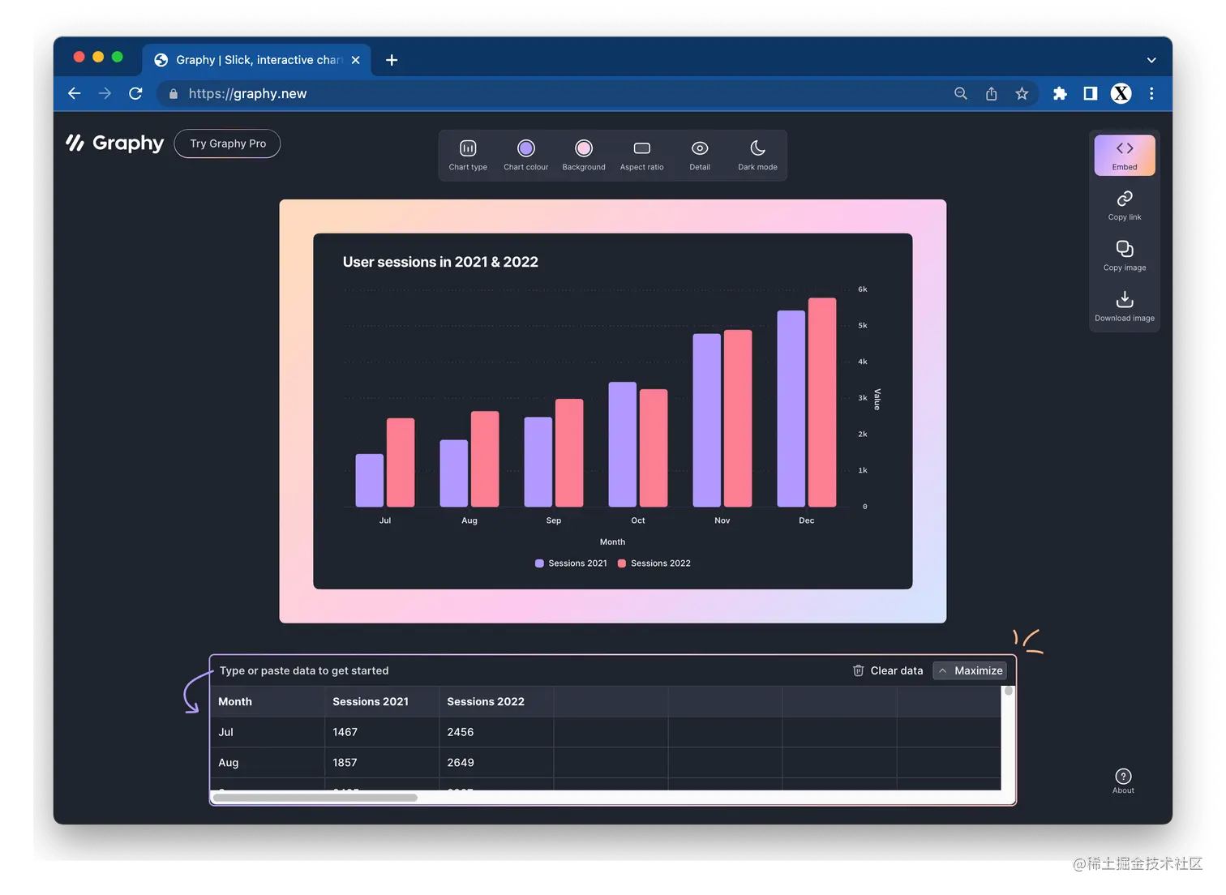The height and width of the screenshot is (895, 1226).
Task: Copy image of the chart
Action: click(1125, 255)
